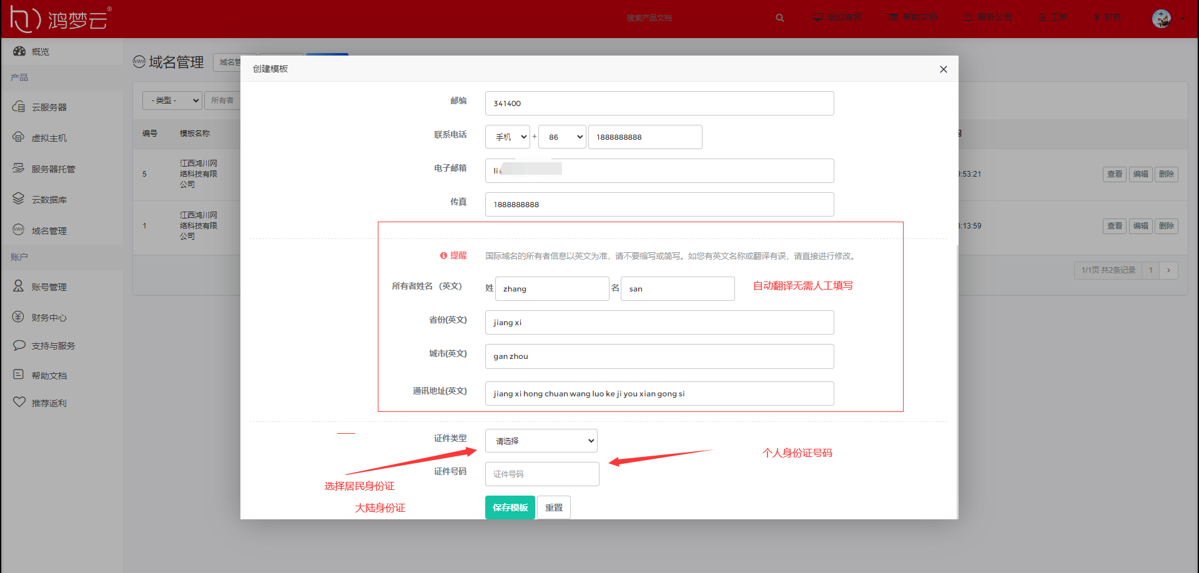Click the 服务公告 bell icon in header
Viewport: 1199px width, 573px height.
point(968,17)
